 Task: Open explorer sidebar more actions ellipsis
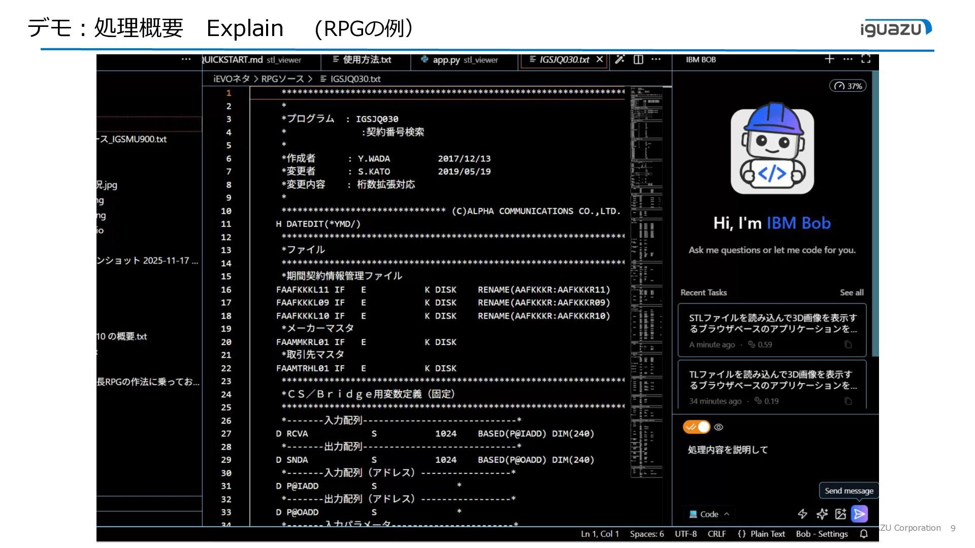tap(186, 59)
